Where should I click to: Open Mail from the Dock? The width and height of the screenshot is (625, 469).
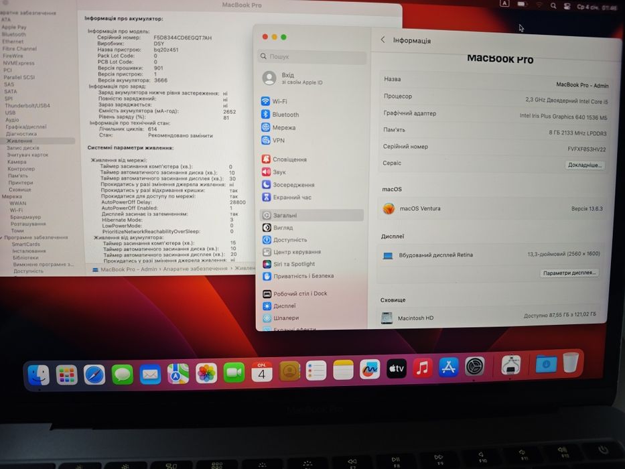point(150,375)
